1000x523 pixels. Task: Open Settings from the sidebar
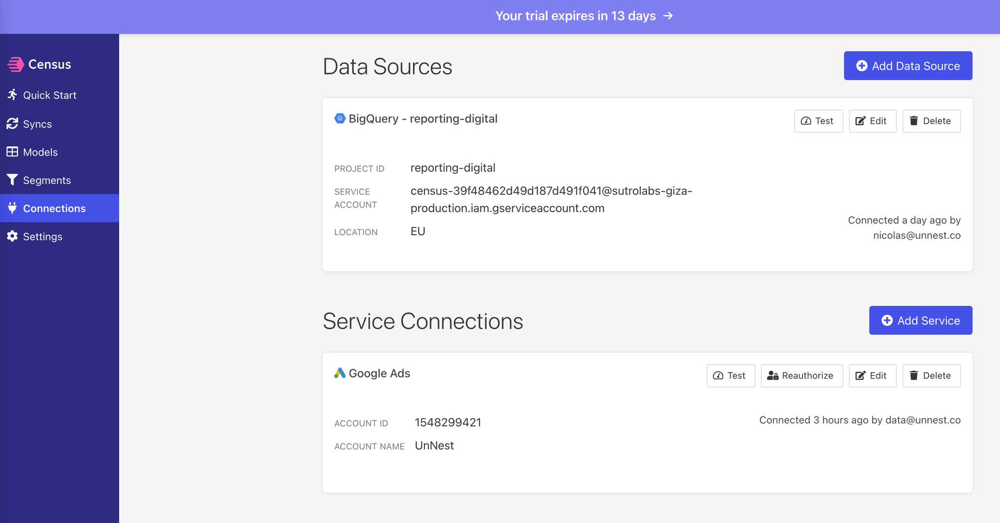pos(60,237)
